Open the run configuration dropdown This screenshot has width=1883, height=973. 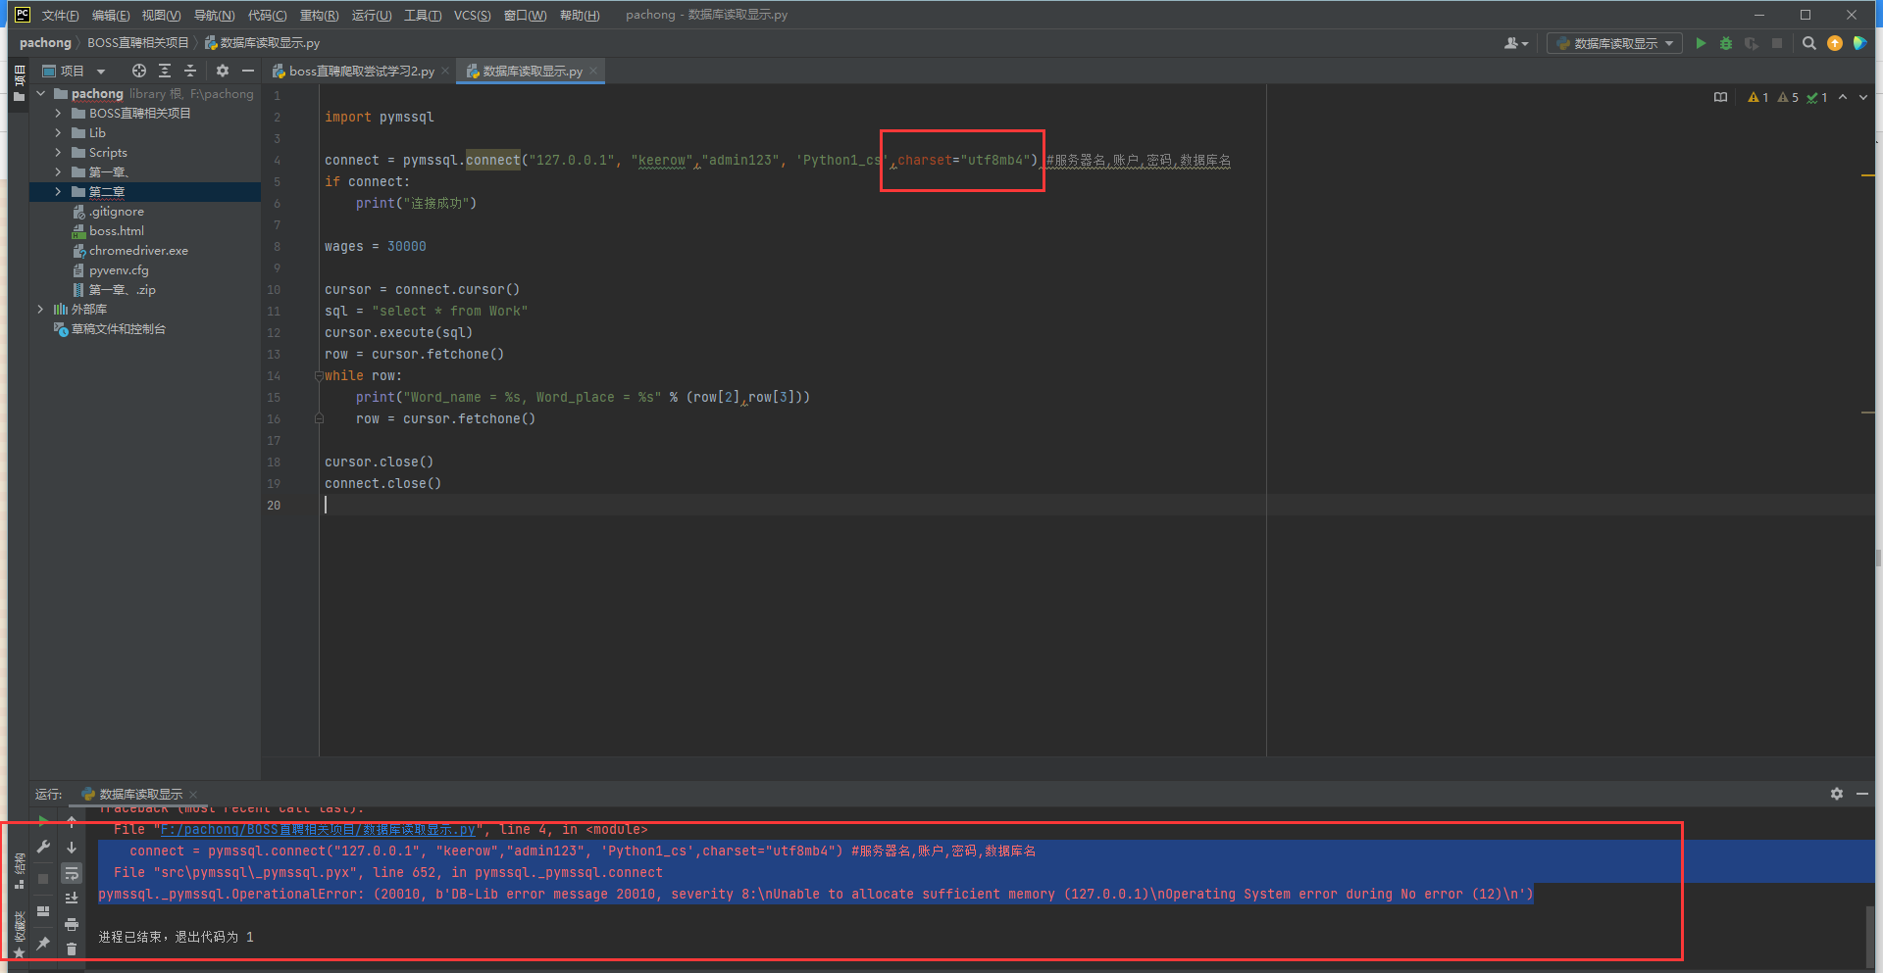(1615, 43)
